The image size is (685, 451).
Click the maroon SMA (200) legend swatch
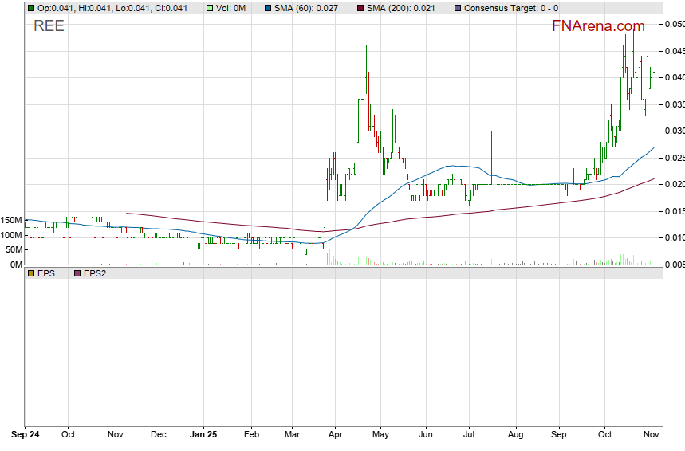(360, 8)
